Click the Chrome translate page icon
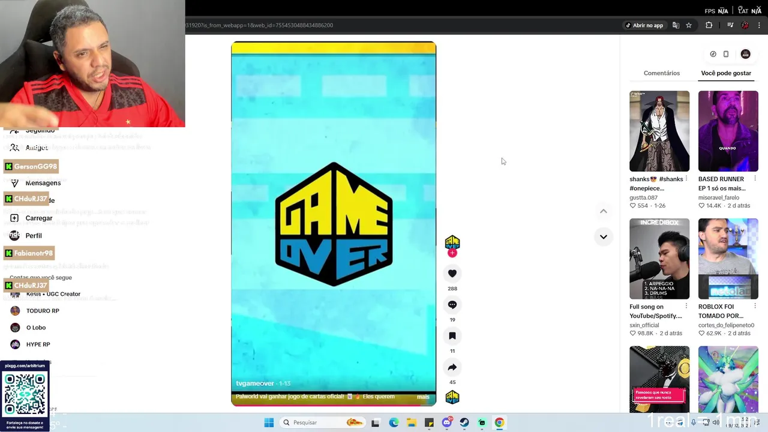768x432 pixels. coord(676,25)
